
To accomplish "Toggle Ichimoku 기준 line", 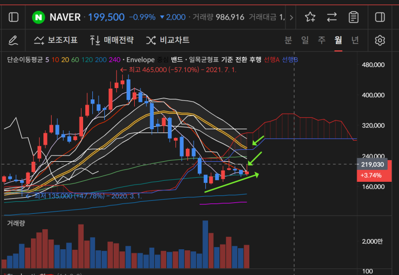I will (x=227, y=60).
